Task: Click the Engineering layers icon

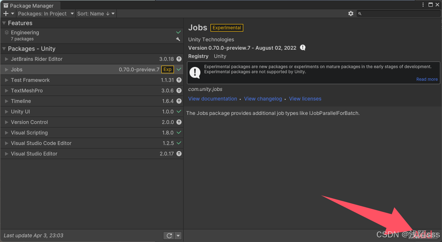Action: [x=7, y=32]
